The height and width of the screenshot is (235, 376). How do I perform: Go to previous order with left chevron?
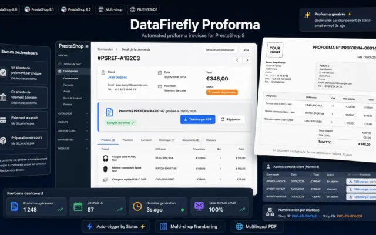coord(237,60)
